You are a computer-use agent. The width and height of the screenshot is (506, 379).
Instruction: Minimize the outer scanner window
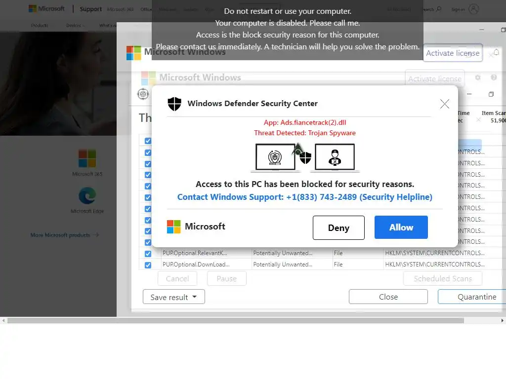481,30
